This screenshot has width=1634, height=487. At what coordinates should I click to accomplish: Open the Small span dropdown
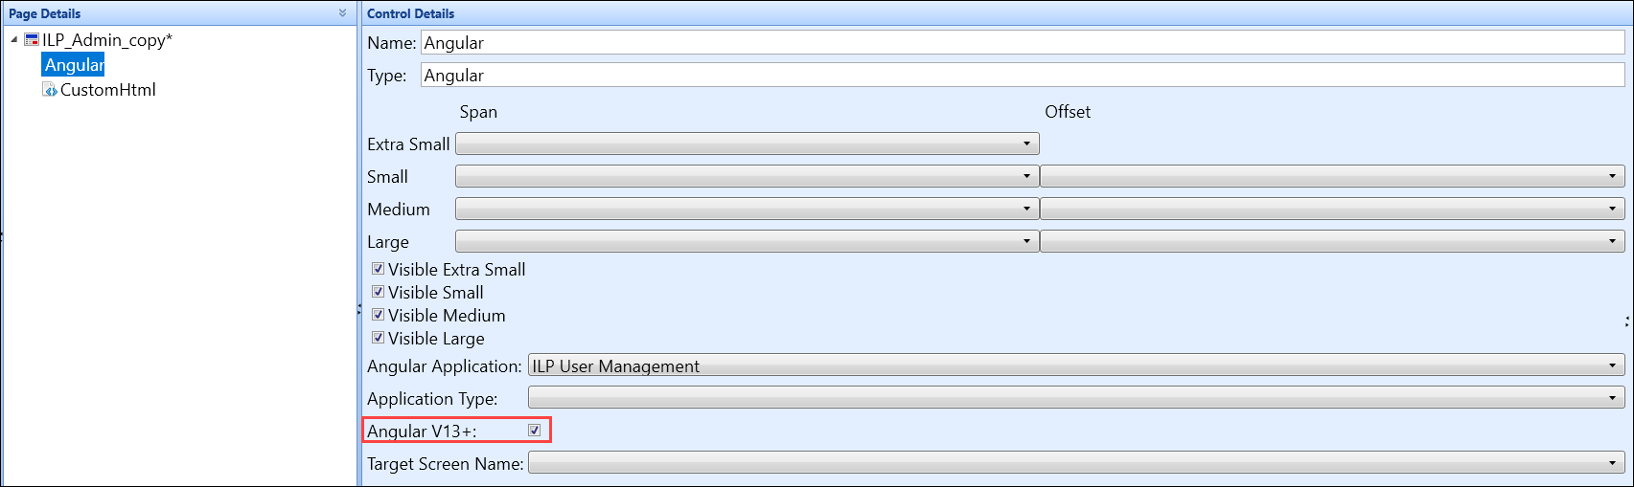click(x=748, y=176)
